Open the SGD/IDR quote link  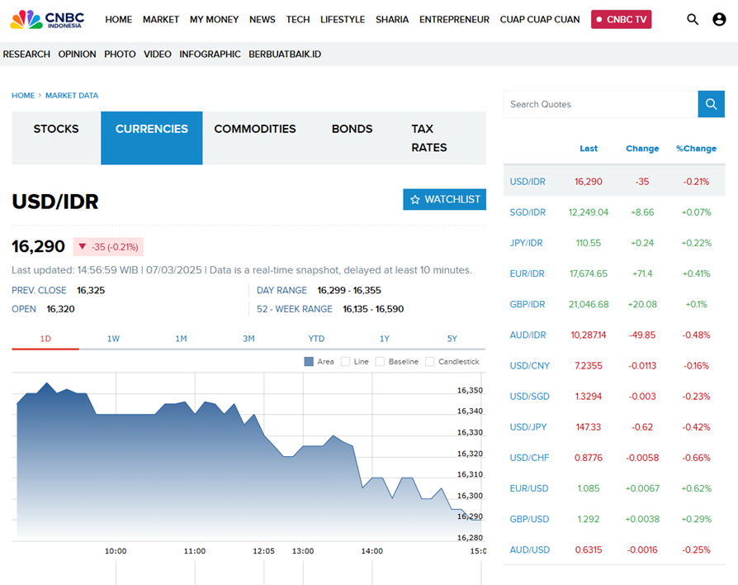527,212
